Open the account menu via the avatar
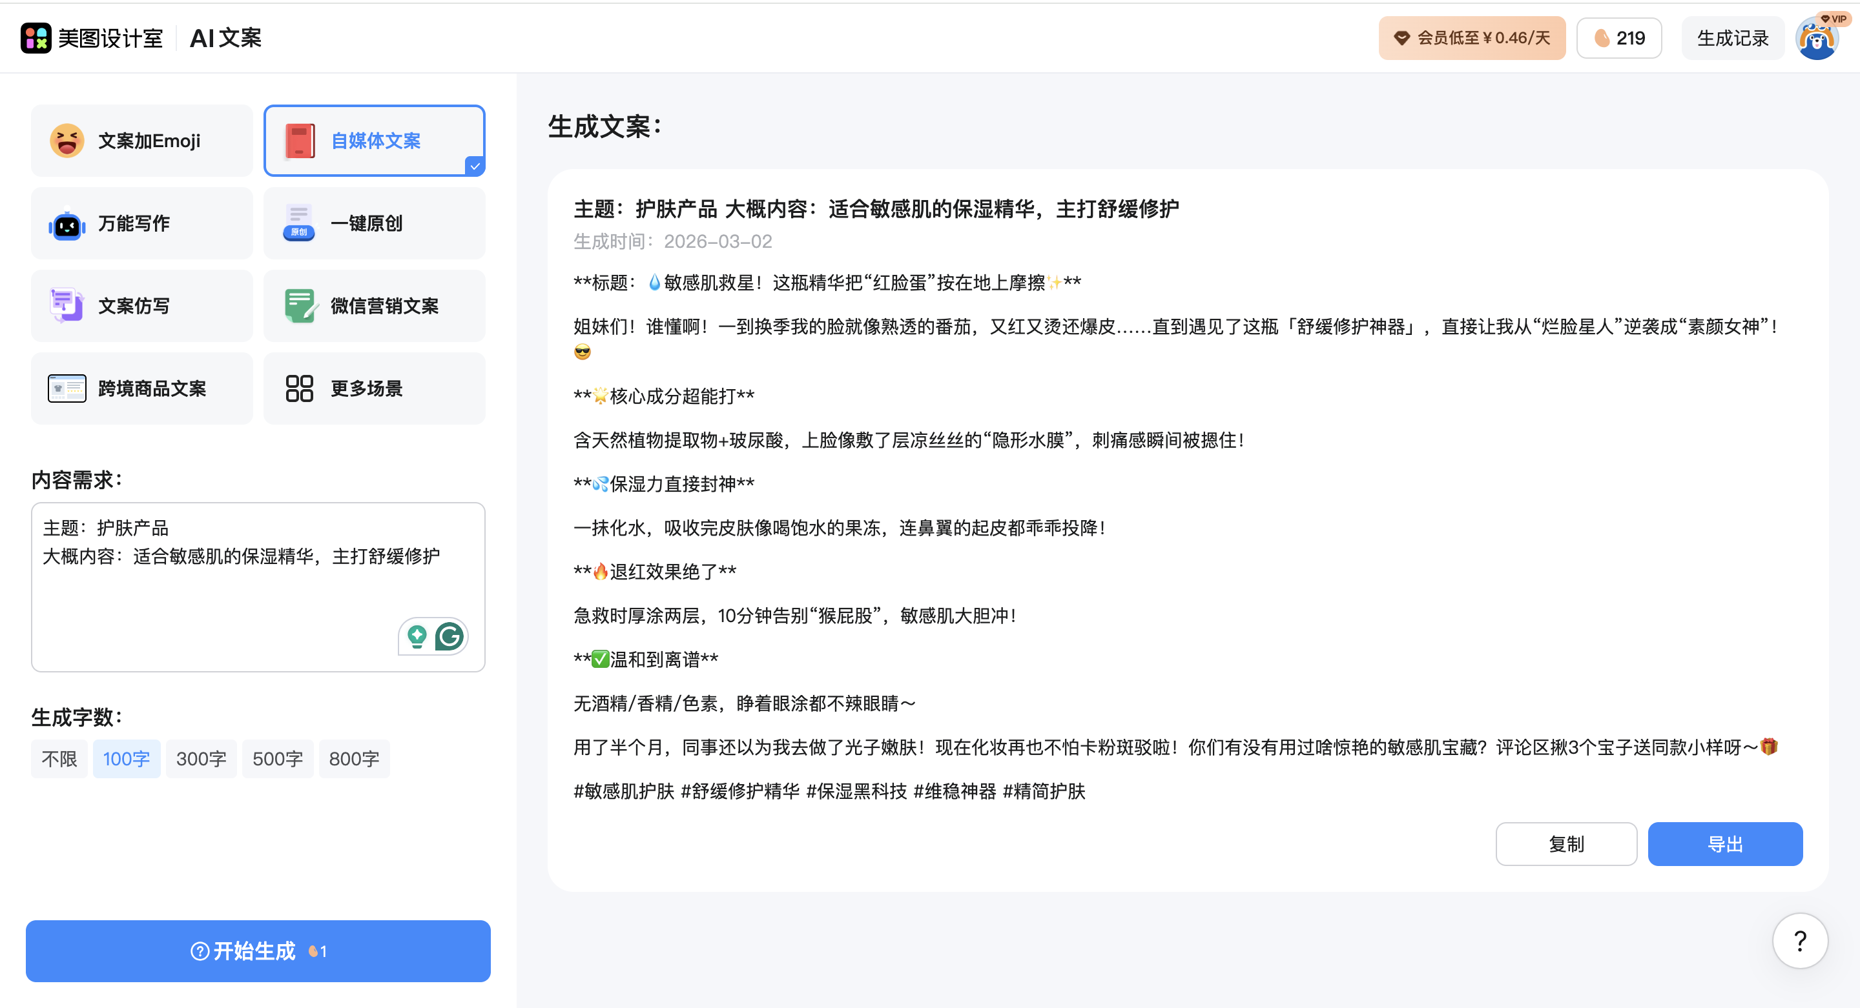The height and width of the screenshot is (1008, 1860). tap(1817, 37)
